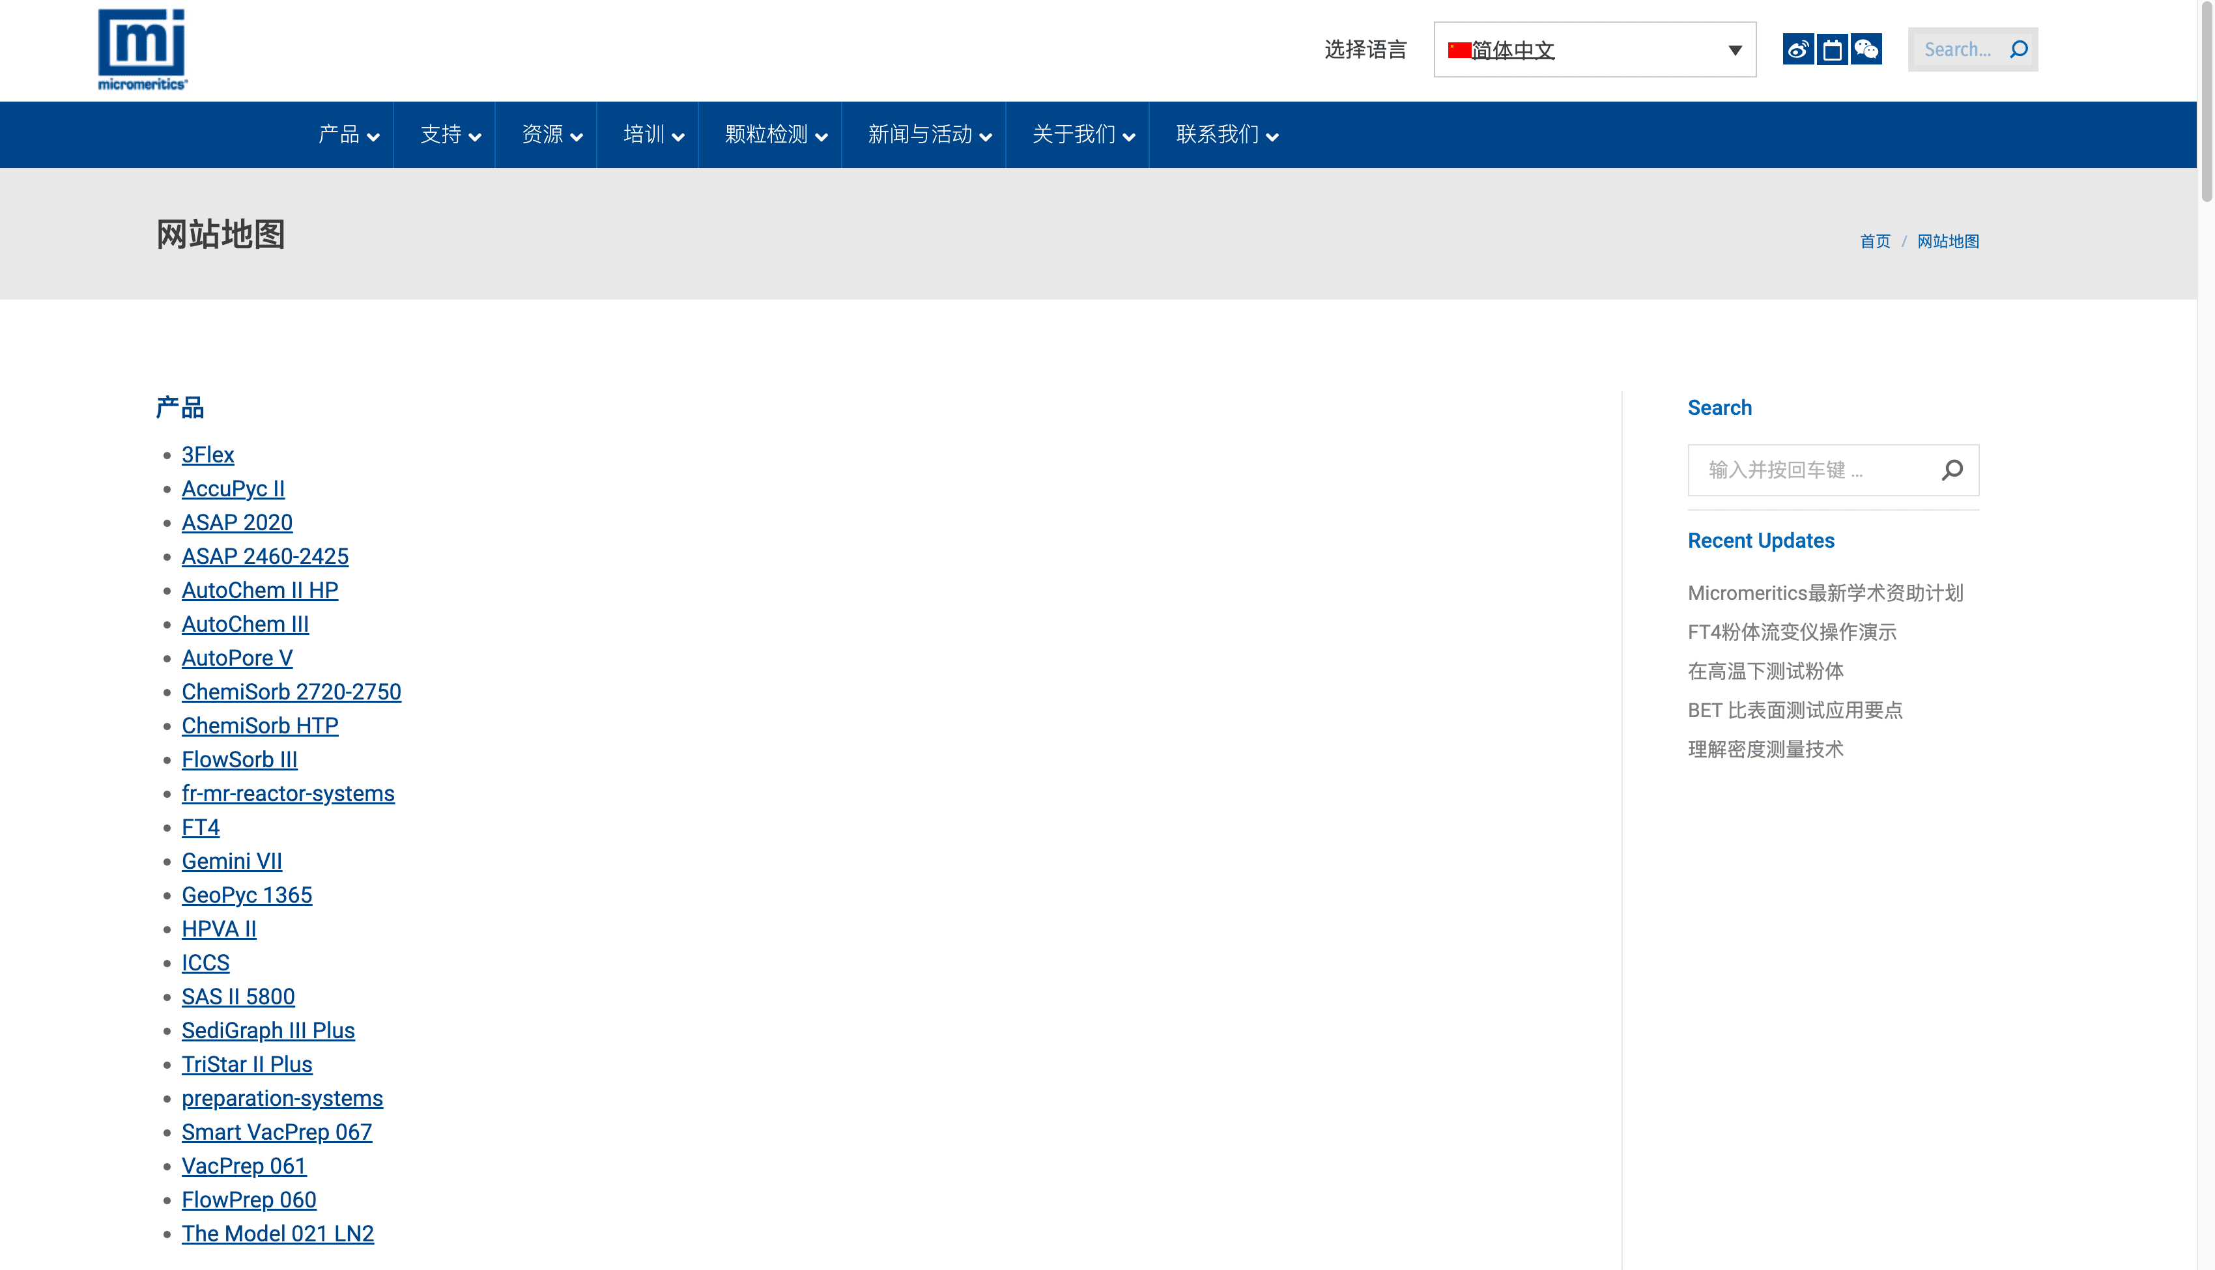Screen dimensions: 2215x1270
Task: Open the Gemini VII link
Action: 231,862
